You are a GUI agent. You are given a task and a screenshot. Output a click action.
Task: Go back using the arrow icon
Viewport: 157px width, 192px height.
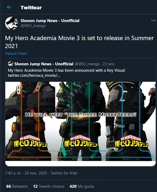(9, 7)
